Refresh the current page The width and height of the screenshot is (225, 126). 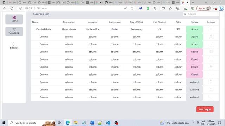coord(12,8)
